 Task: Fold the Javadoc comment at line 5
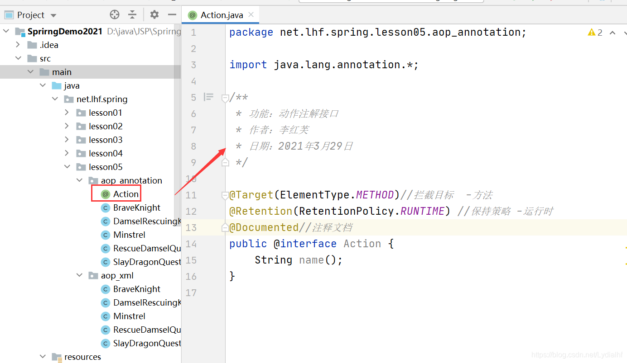click(225, 97)
